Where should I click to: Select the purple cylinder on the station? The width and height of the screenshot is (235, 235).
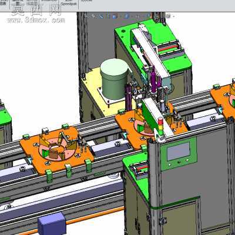coord(154,80)
